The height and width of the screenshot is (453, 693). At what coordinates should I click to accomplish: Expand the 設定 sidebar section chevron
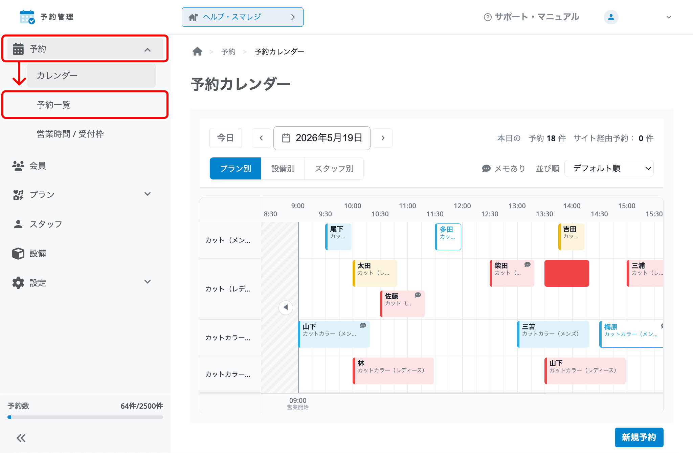(148, 282)
